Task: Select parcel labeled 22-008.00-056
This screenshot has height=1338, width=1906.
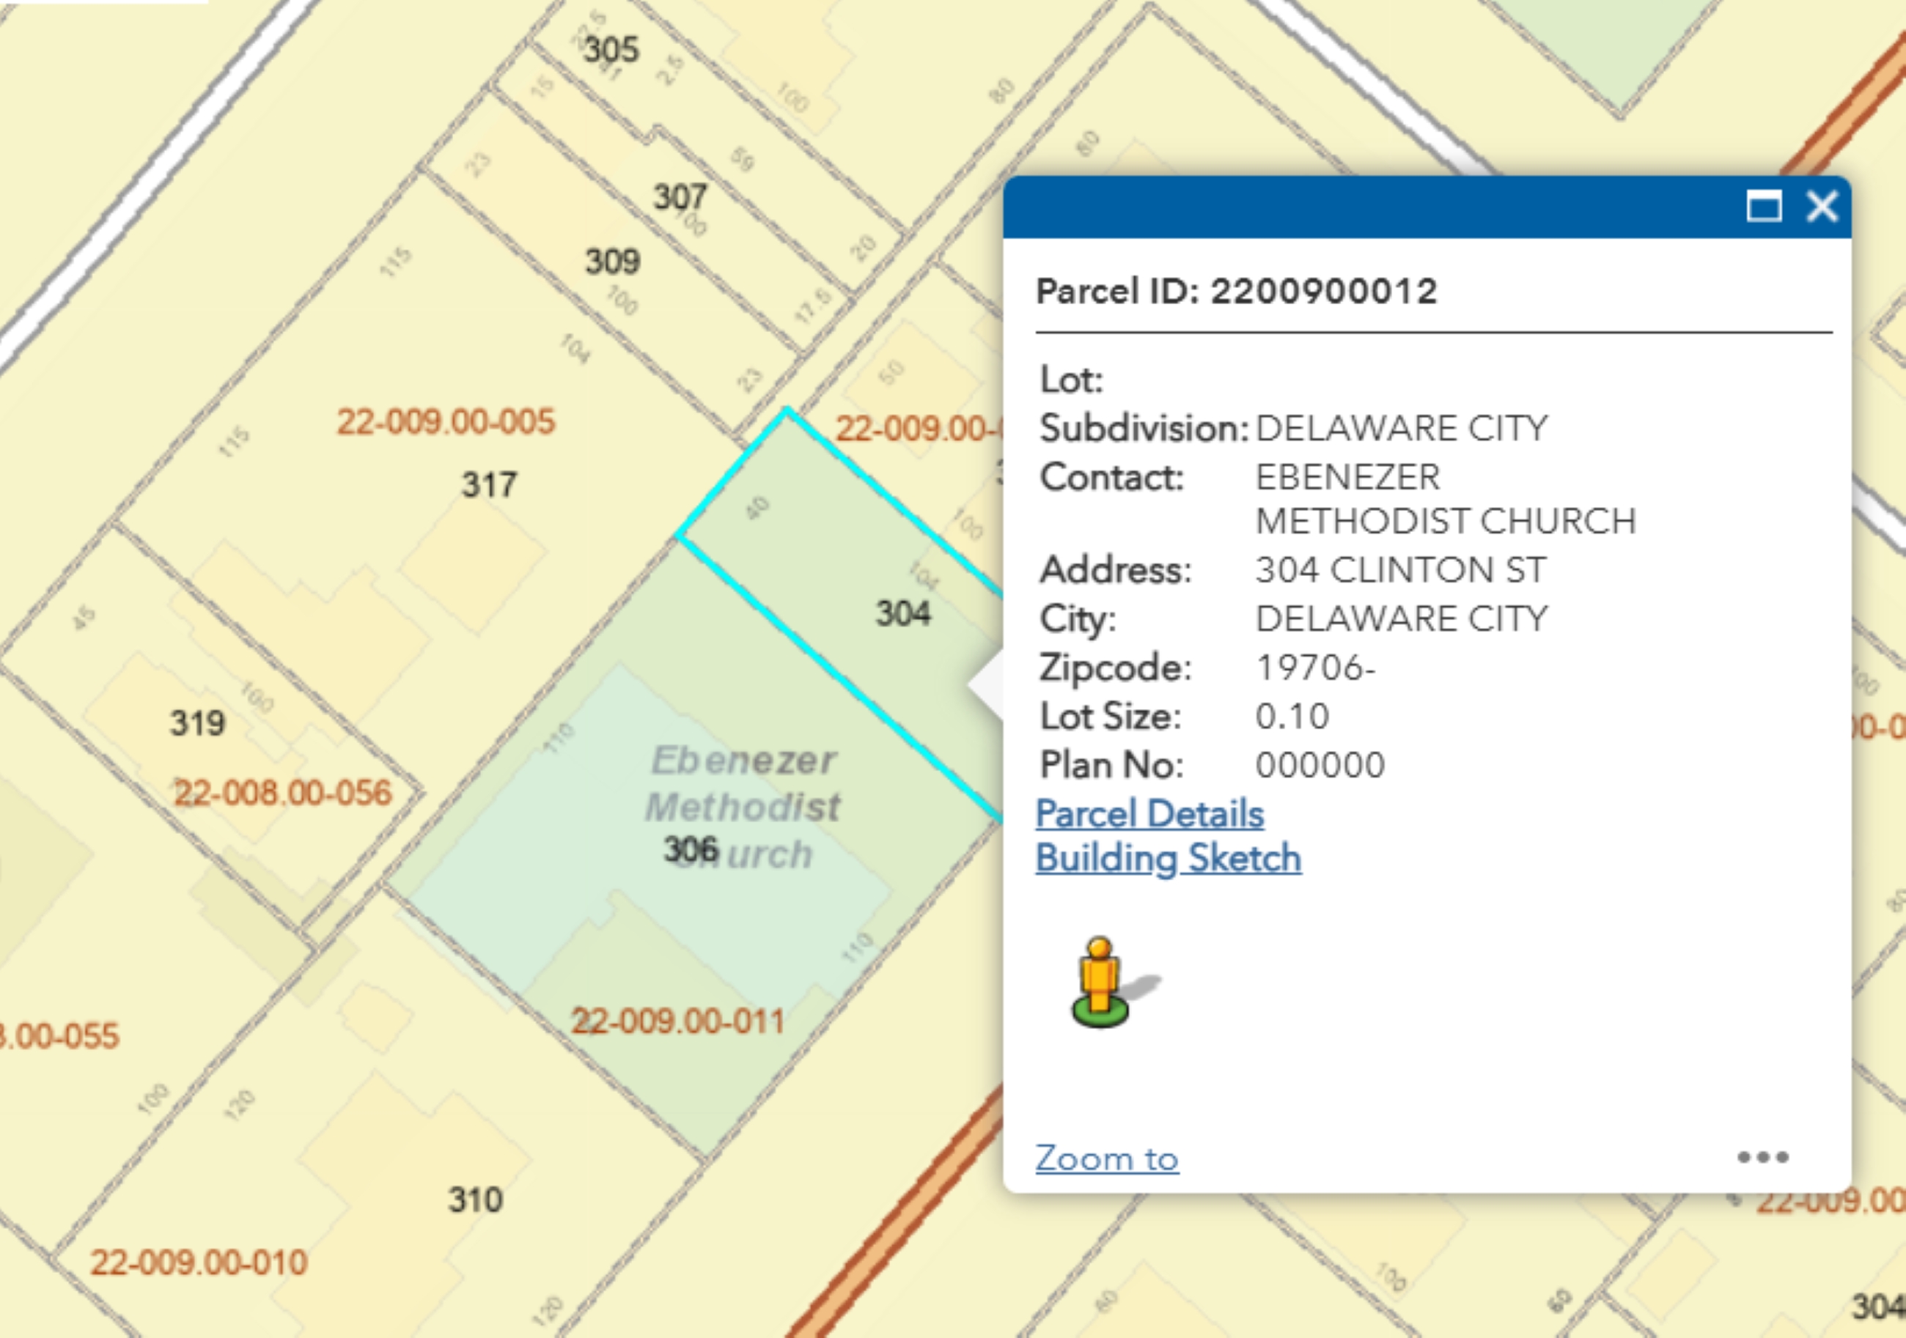Action: point(282,793)
